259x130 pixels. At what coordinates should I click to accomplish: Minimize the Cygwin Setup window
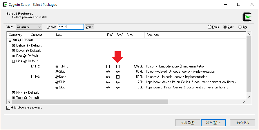225,4
